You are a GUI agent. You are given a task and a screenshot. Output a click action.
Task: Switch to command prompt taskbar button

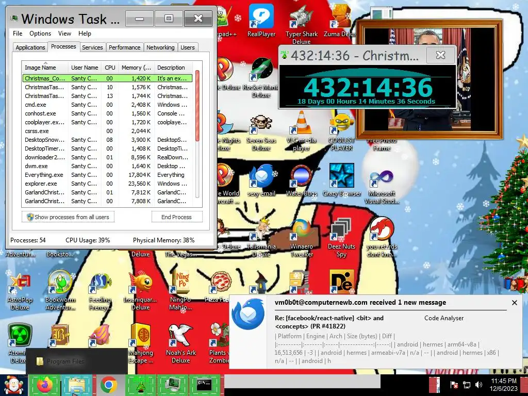click(204, 385)
